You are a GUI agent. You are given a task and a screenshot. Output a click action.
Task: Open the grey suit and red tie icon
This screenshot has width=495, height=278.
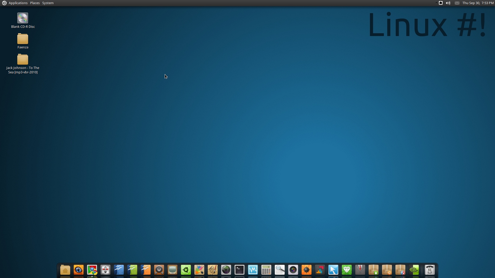(x=360, y=270)
